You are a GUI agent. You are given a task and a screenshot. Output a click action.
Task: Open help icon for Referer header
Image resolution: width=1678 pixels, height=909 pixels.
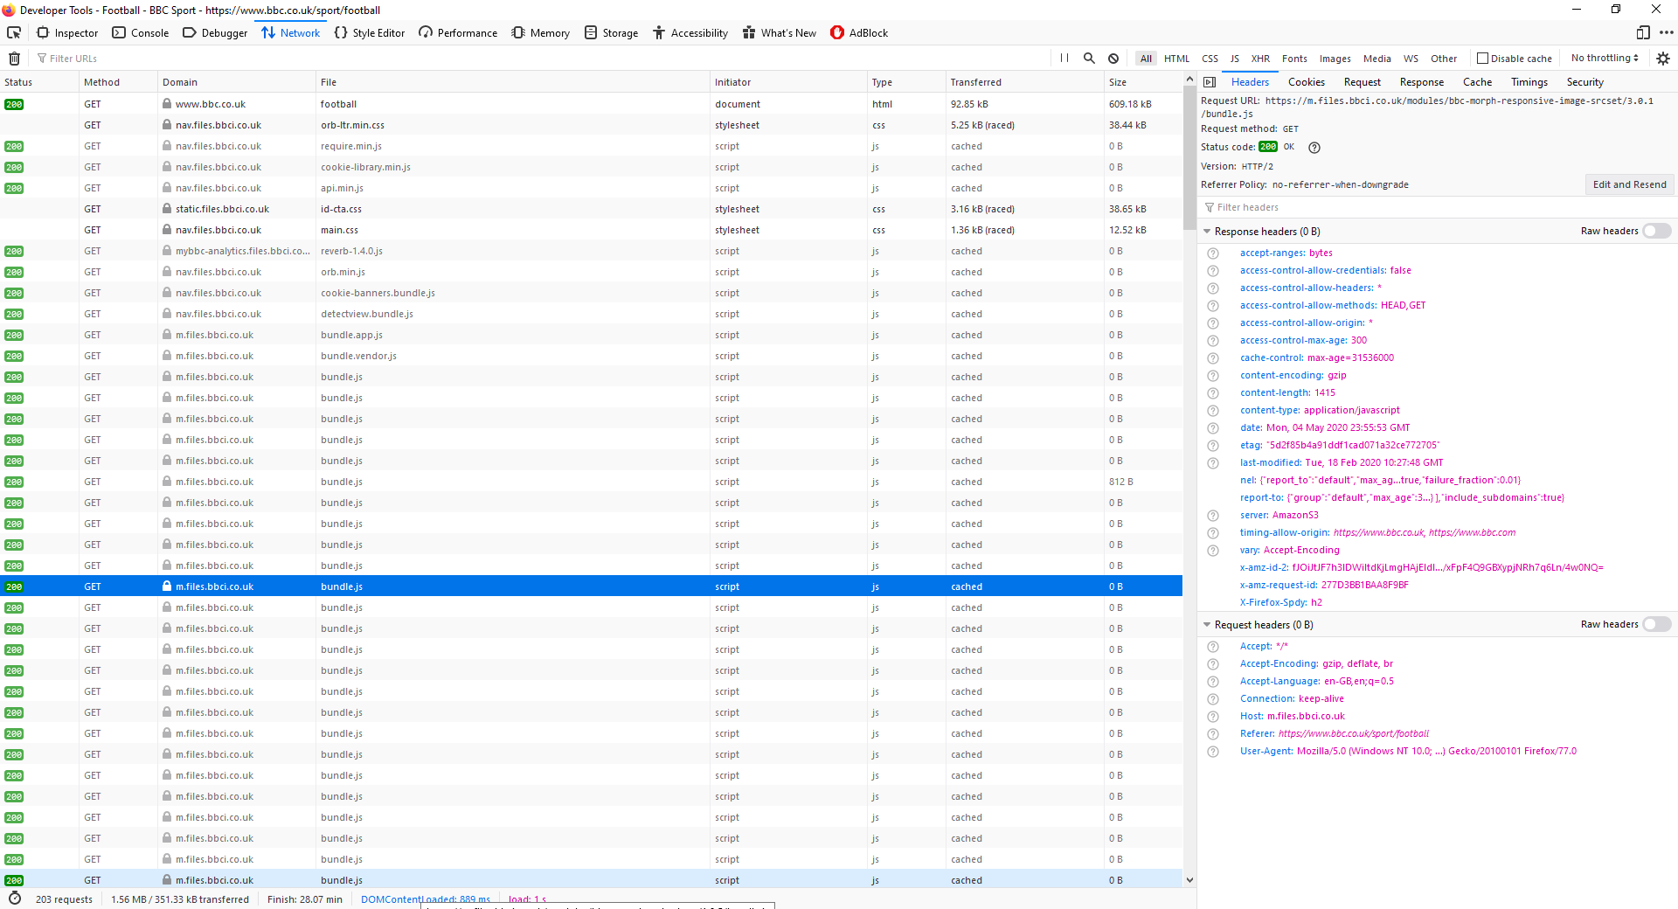point(1213,734)
